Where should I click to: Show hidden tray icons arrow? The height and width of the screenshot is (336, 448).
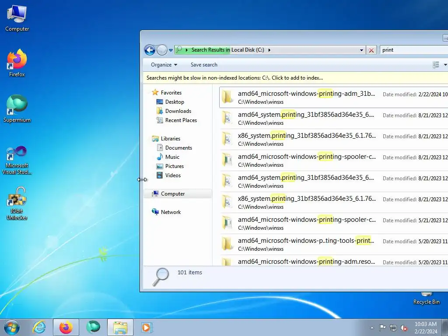click(x=372, y=328)
